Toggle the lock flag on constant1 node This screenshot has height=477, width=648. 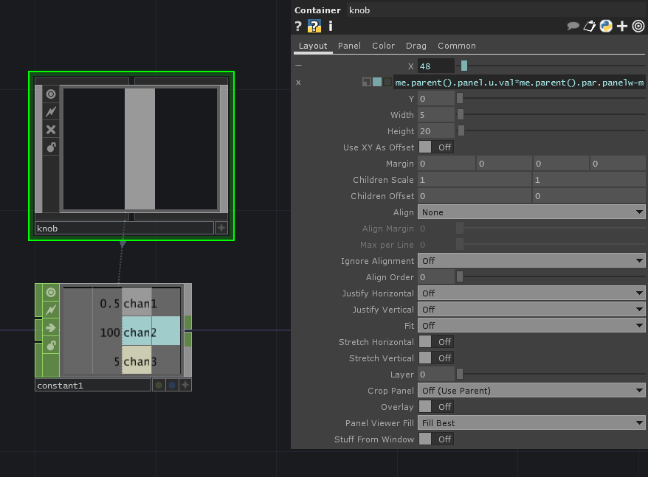(50, 346)
